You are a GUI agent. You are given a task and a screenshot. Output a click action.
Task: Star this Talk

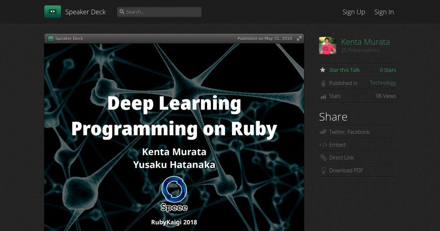[x=344, y=70]
